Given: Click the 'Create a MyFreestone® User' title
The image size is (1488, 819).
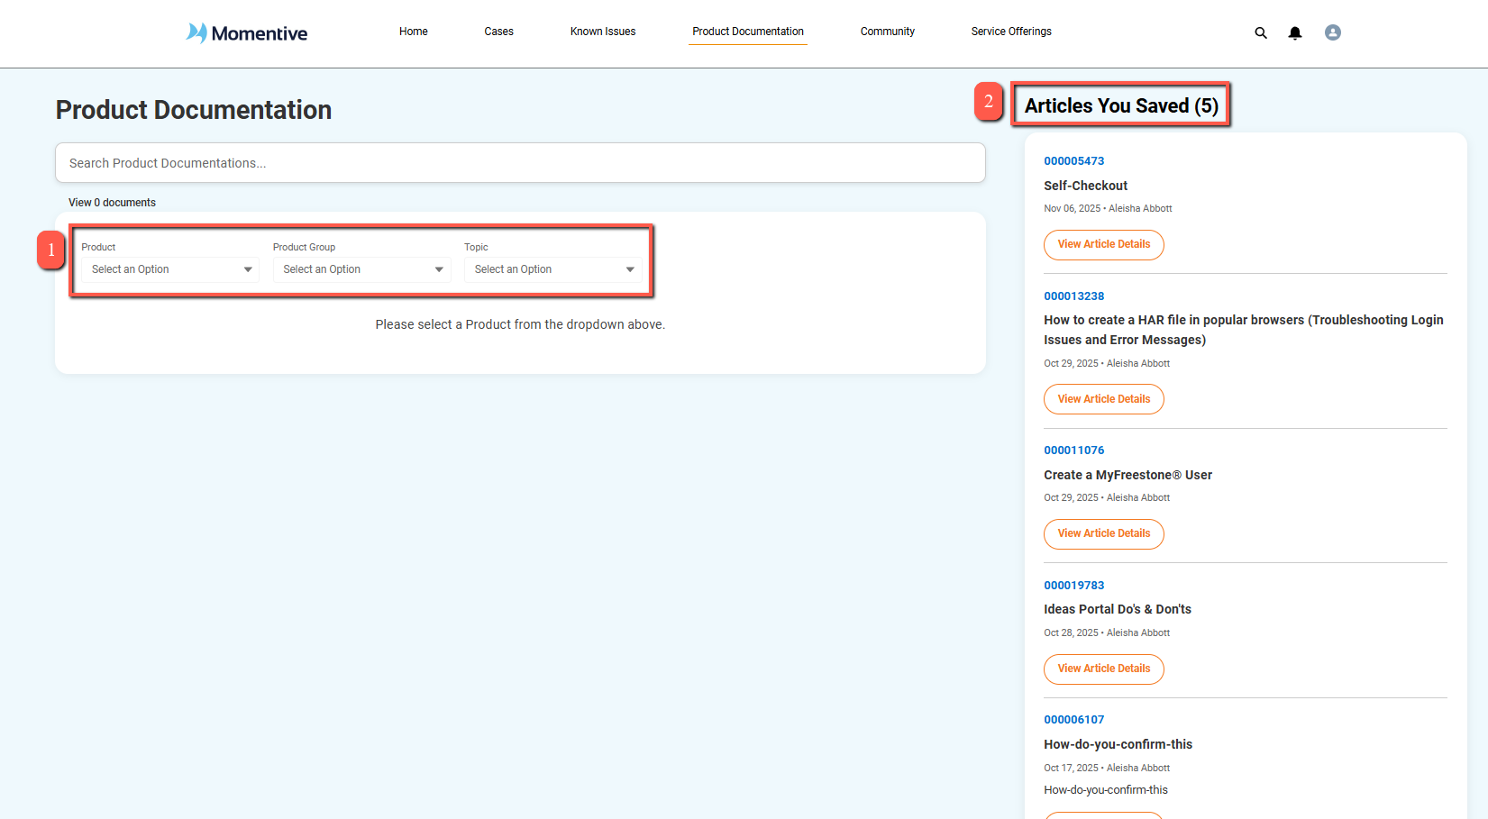Looking at the screenshot, I should [1128, 475].
